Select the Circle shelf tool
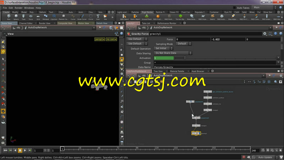 (x=91, y=17)
